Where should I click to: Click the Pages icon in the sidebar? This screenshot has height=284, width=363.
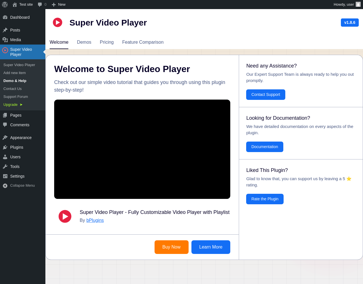pyautogui.click(x=5, y=115)
